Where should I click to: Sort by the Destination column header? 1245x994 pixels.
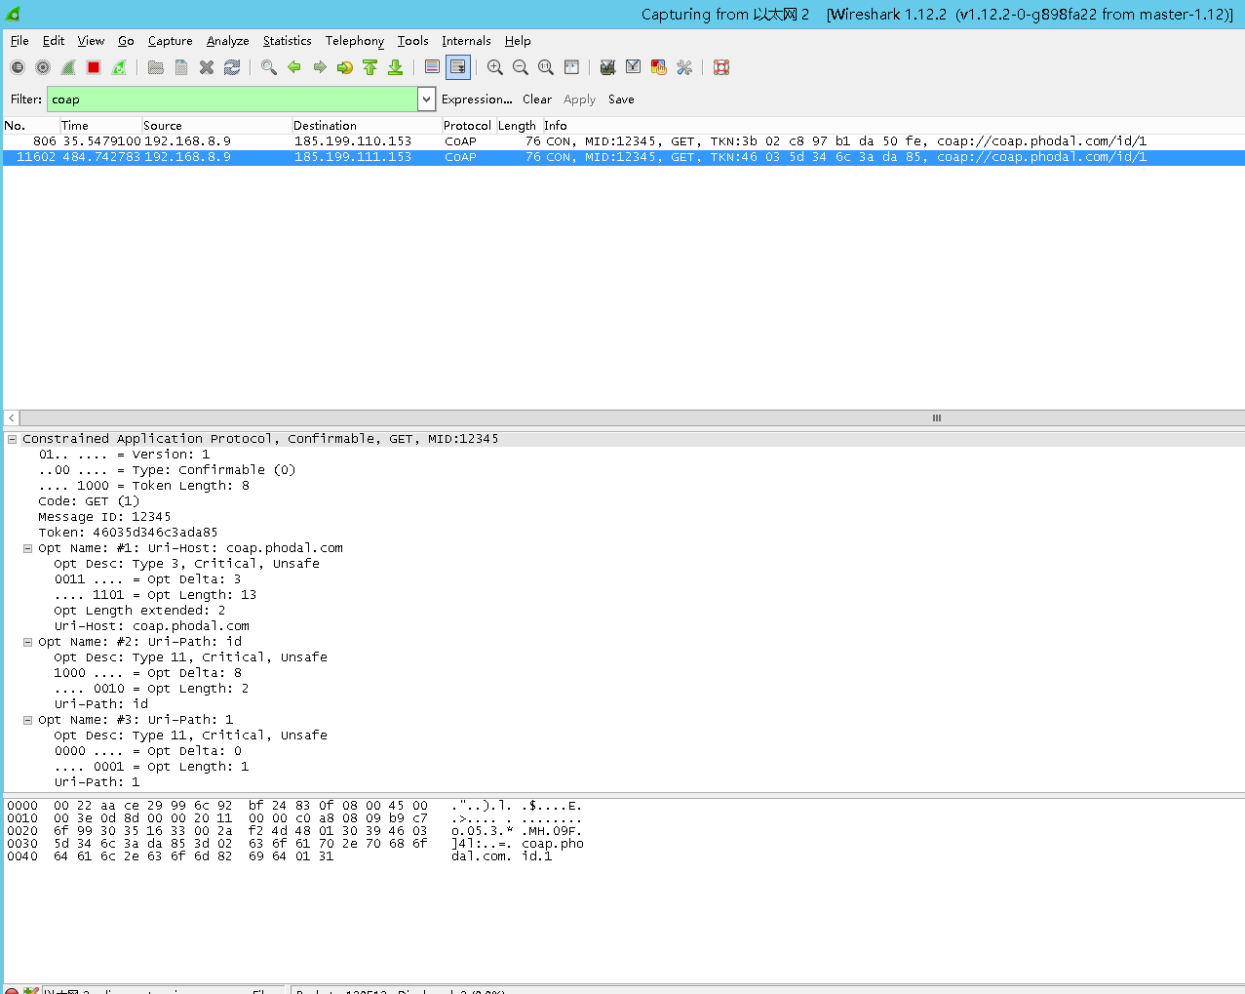tap(367, 126)
